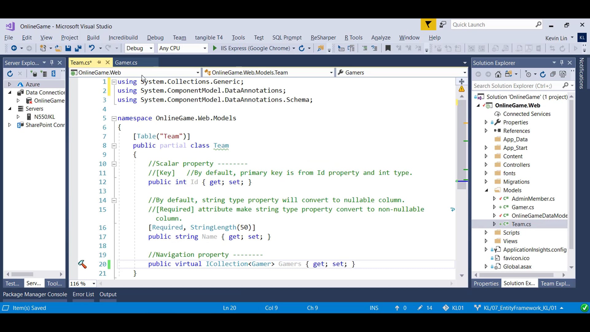Collapse the Team class code outline

coord(114,146)
